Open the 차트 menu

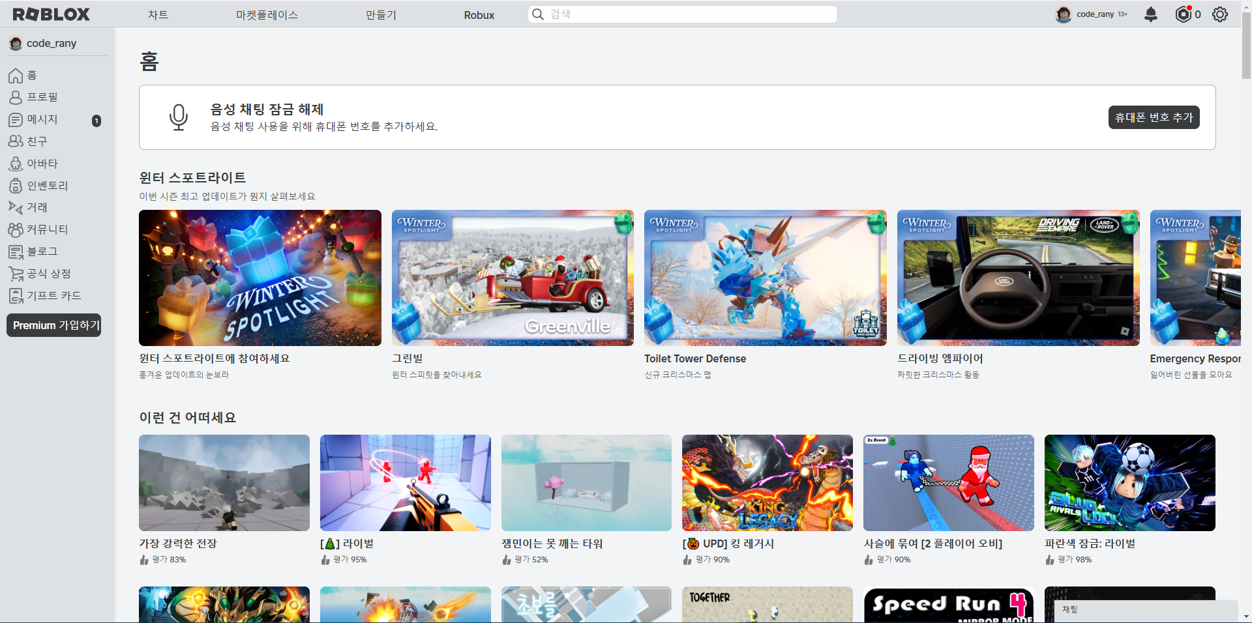point(158,14)
